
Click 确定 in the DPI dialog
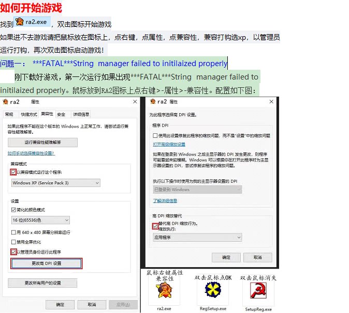point(226,258)
